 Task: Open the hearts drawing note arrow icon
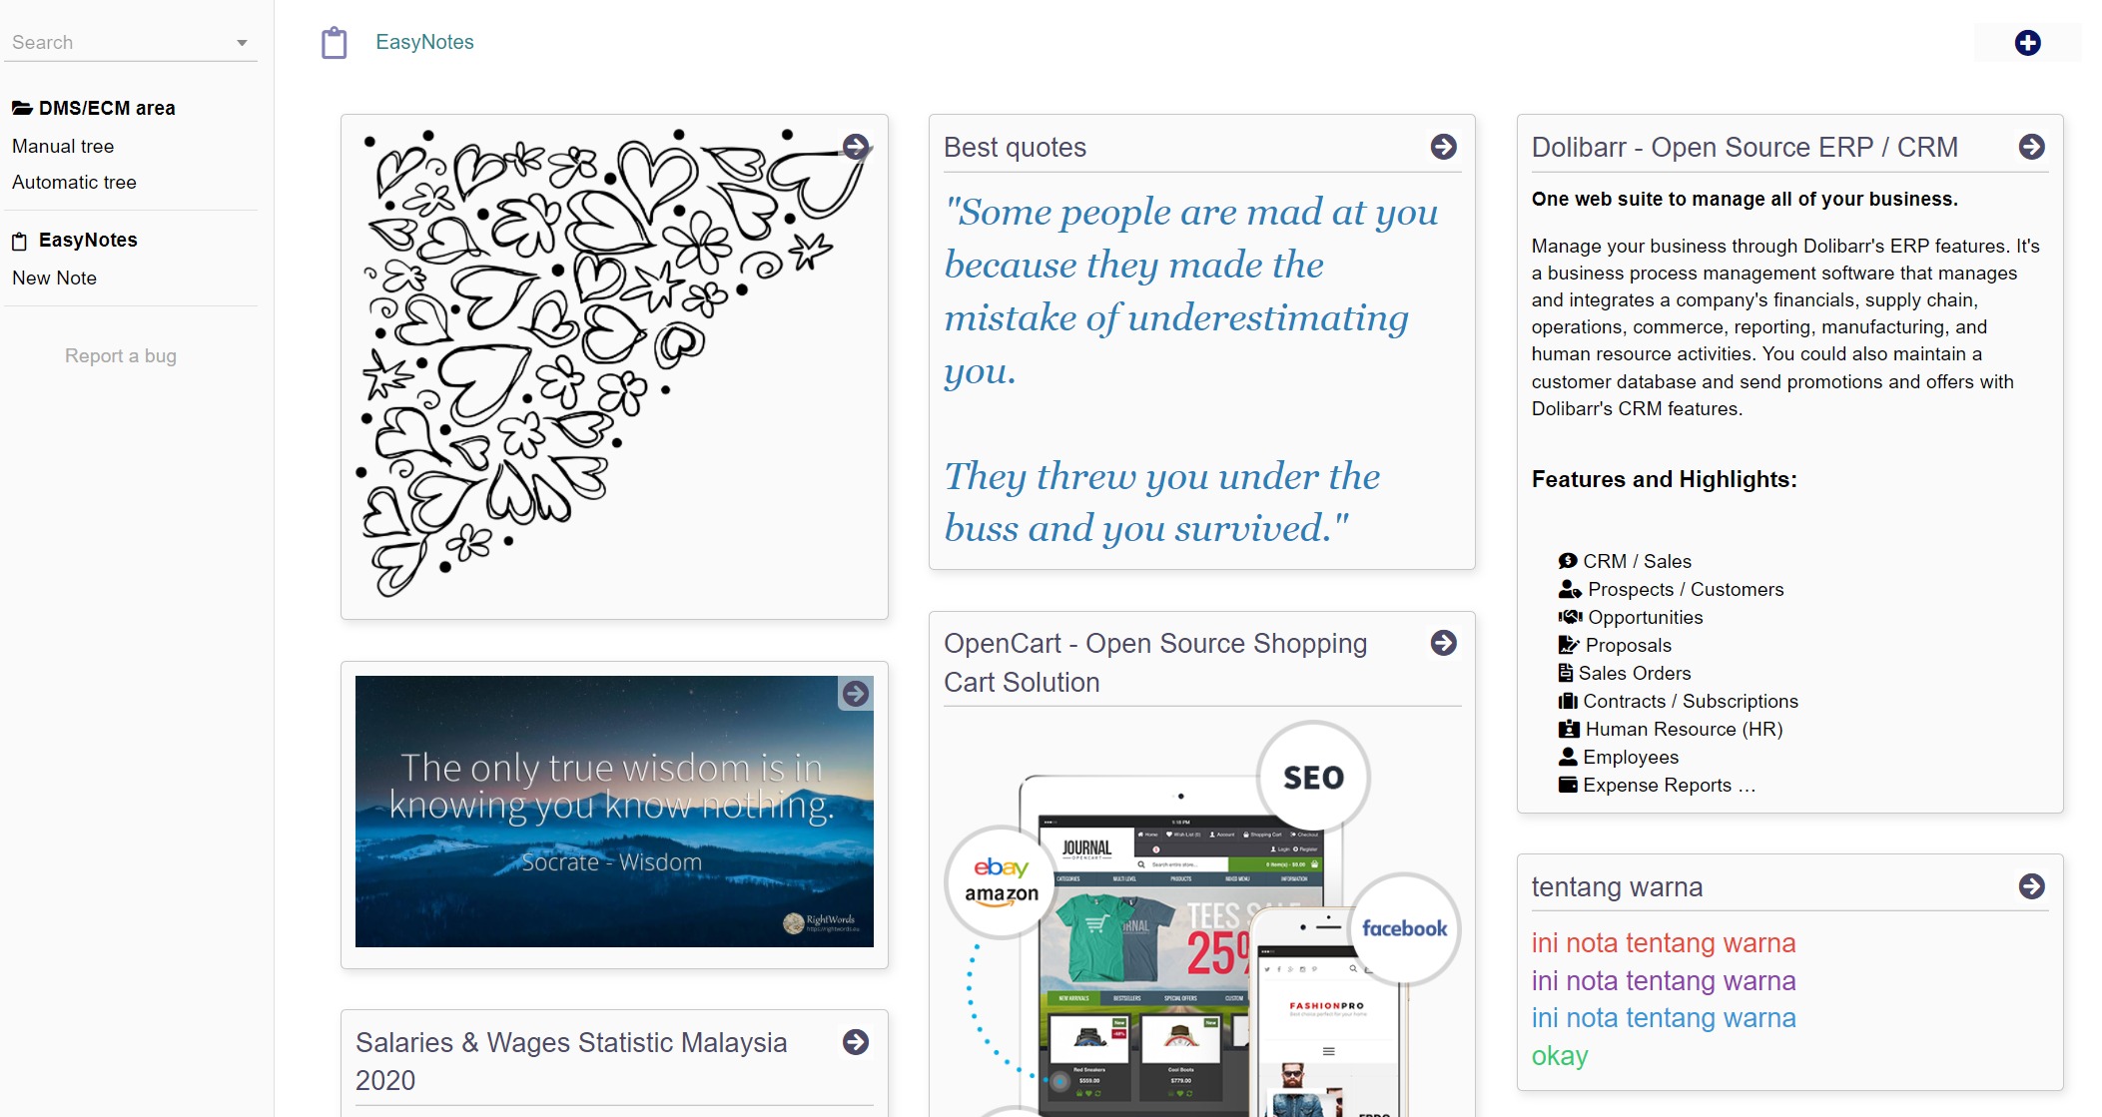[856, 147]
